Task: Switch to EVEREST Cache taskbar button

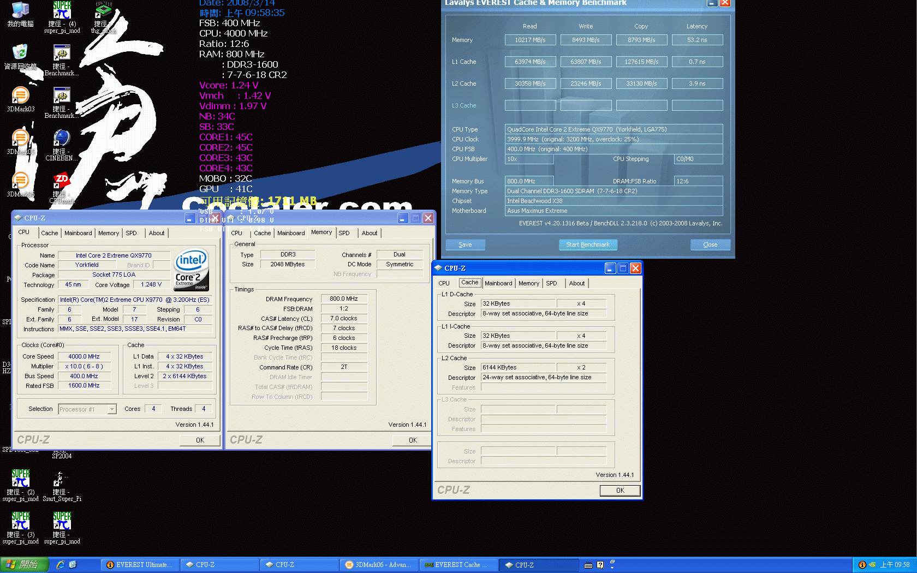Action: point(459,565)
